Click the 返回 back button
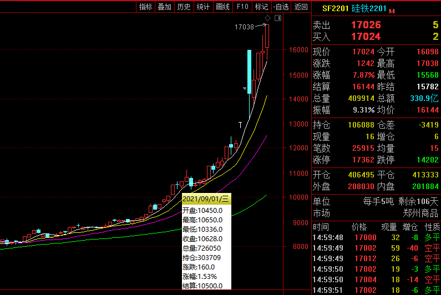 coord(301,7)
